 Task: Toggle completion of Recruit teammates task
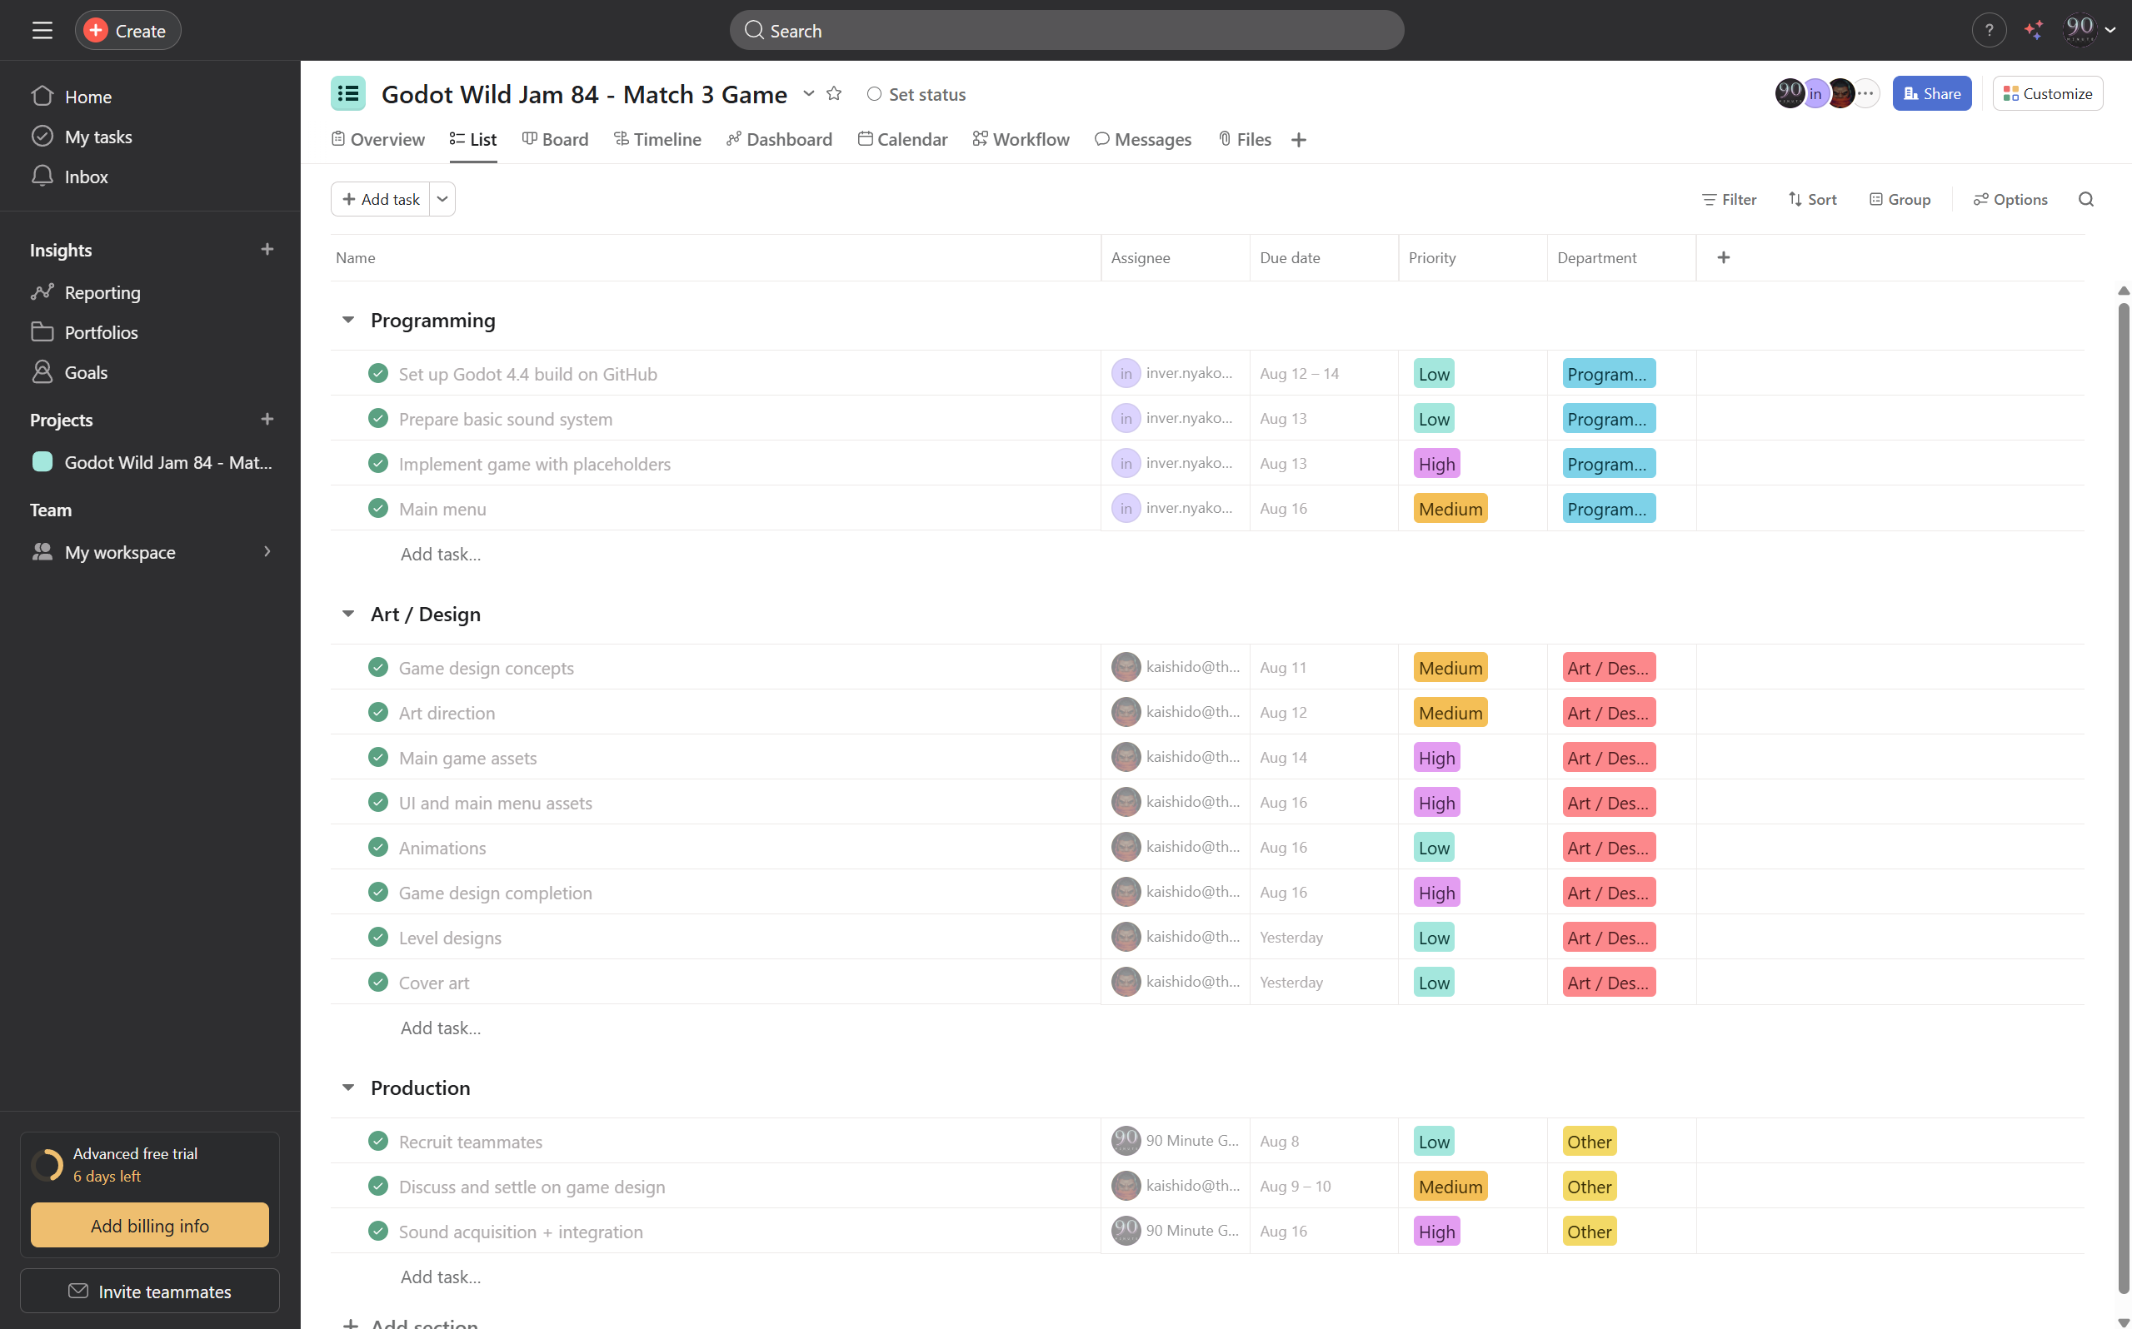378,1141
